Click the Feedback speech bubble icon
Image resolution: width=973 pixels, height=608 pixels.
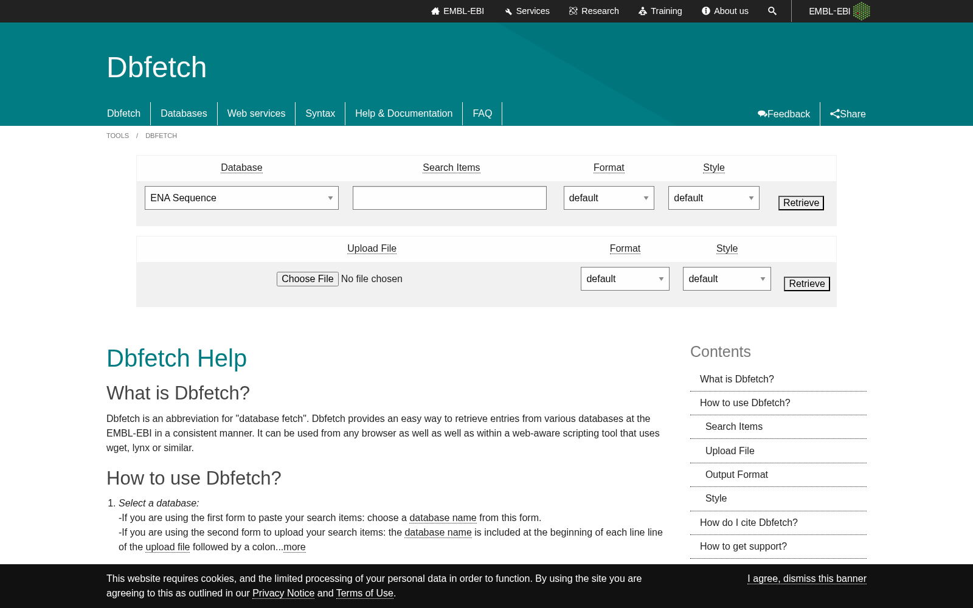point(762,114)
